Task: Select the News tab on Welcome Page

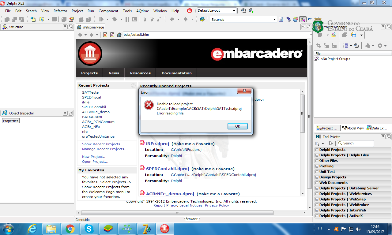Action: pos(114,73)
